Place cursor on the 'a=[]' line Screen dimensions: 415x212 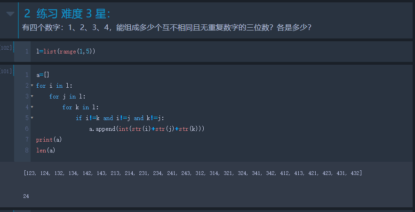pos(42,75)
